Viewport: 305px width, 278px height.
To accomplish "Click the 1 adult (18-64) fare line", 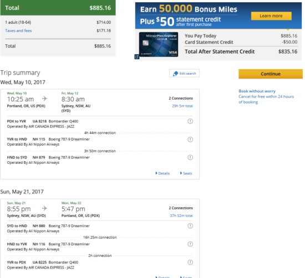I will coord(58,22).
